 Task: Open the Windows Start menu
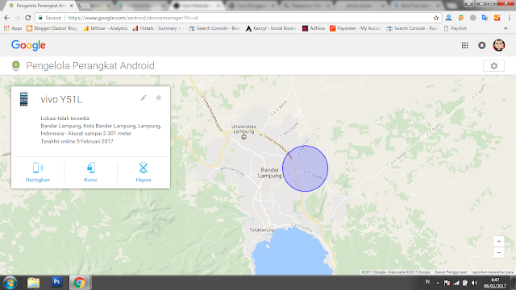[x=10, y=283]
